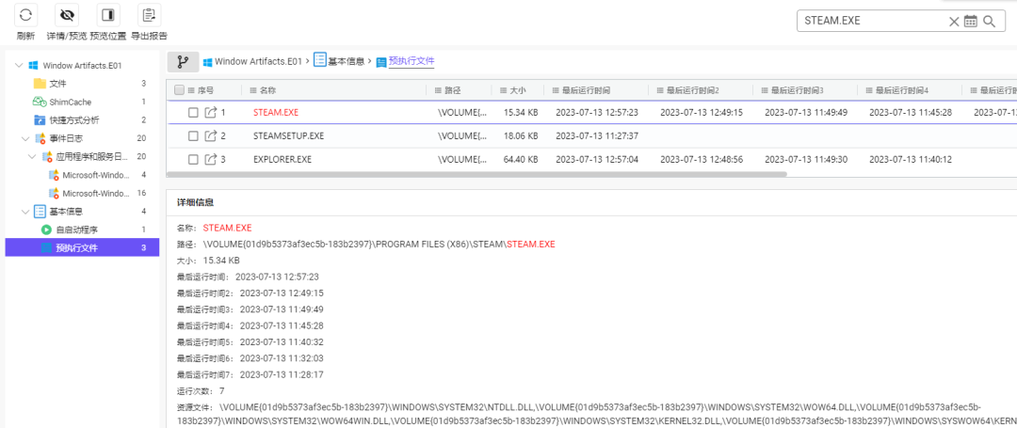This screenshot has height=428, width=1017.
Task: Open the export icon on row 3
Action: pos(210,159)
